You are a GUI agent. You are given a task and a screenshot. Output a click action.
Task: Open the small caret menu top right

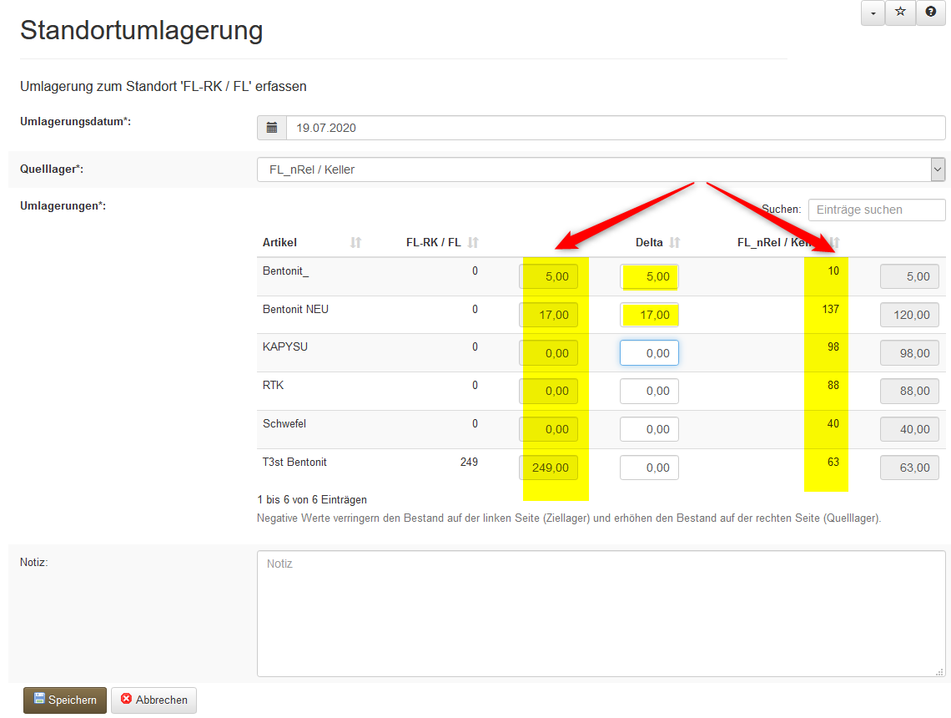(873, 13)
